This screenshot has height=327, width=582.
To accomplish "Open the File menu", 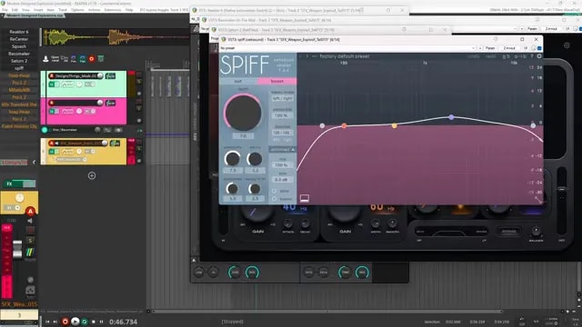I will coord(5,10).
